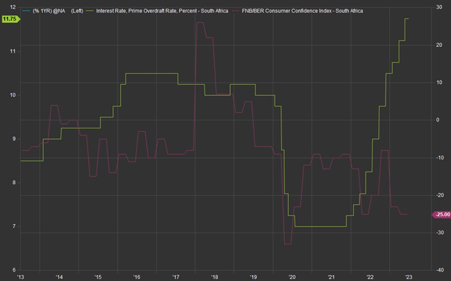This screenshot has height=281, width=451.
Task: Select the '(% 1YR) @NA' legend entry
Action: pyautogui.click(x=48, y=10)
